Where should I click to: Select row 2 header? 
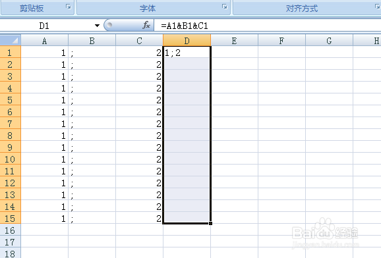pyautogui.click(x=10, y=64)
